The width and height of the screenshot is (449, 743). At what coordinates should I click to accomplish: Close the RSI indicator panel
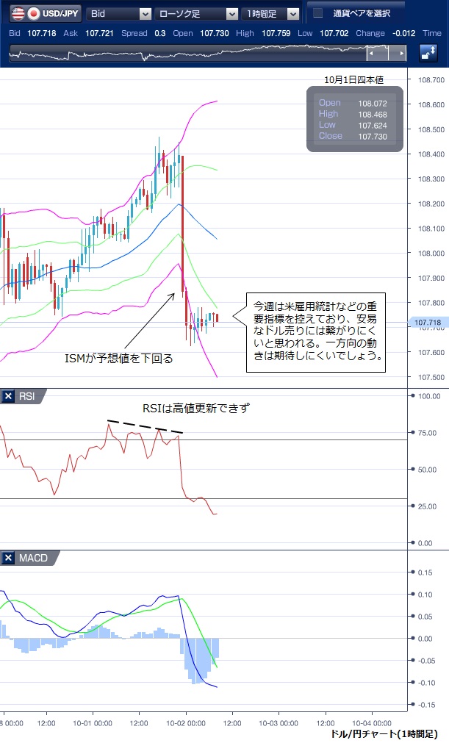point(9,397)
